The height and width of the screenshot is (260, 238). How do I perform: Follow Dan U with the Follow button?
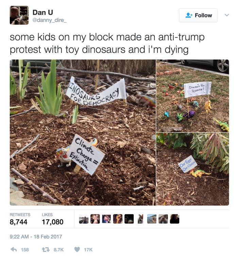pos(198,15)
